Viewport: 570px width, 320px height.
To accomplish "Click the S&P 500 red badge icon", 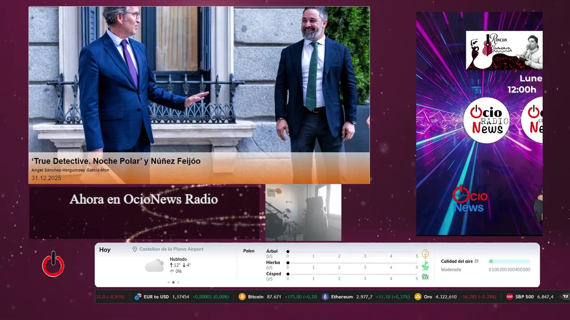I will point(509,296).
